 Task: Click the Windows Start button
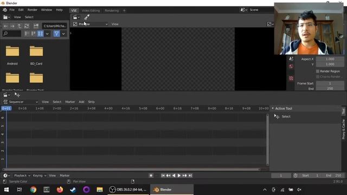point(7,190)
